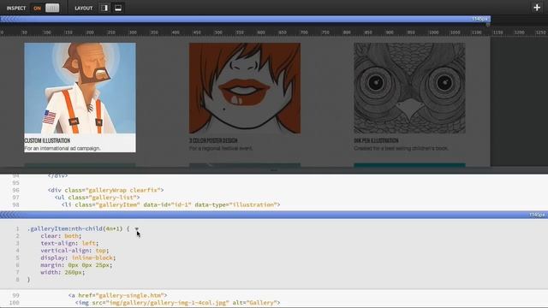Click 'For an international ad campaign.' caption
The image size is (548, 308).
[63, 148]
